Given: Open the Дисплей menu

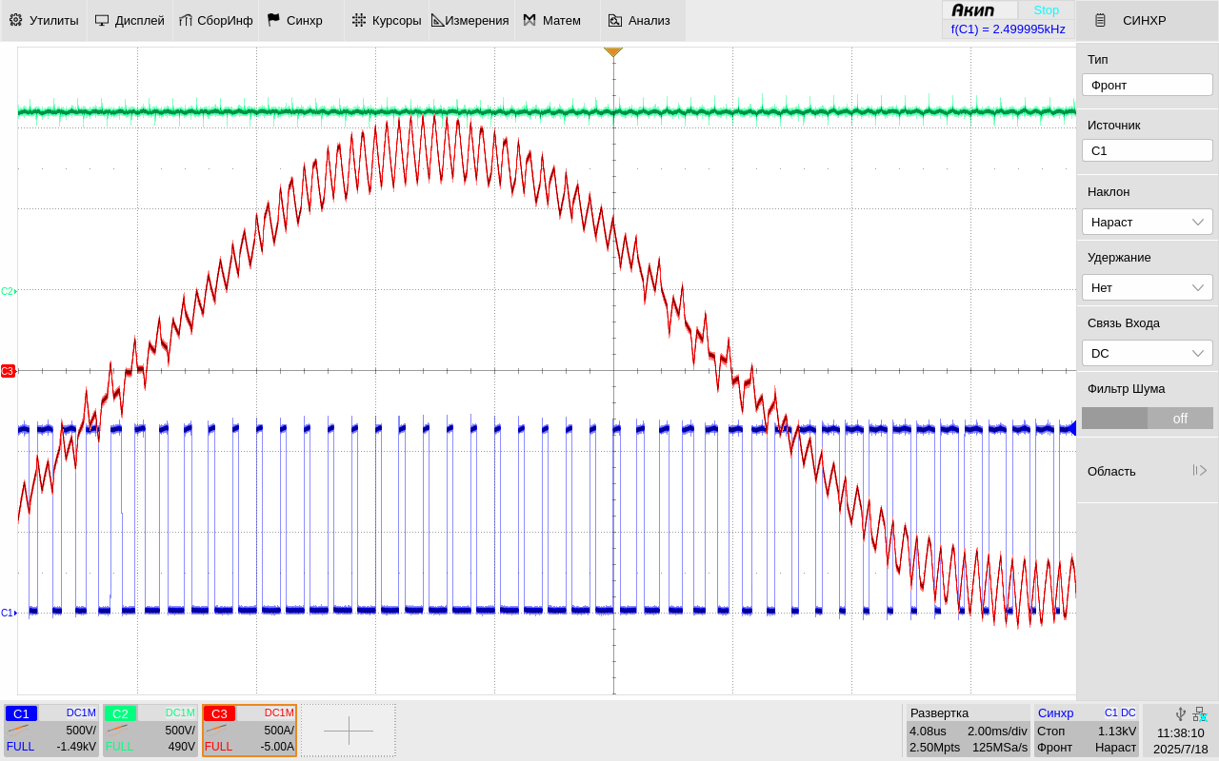Looking at the screenshot, I should pyautogui.click(x=130, y=20).
